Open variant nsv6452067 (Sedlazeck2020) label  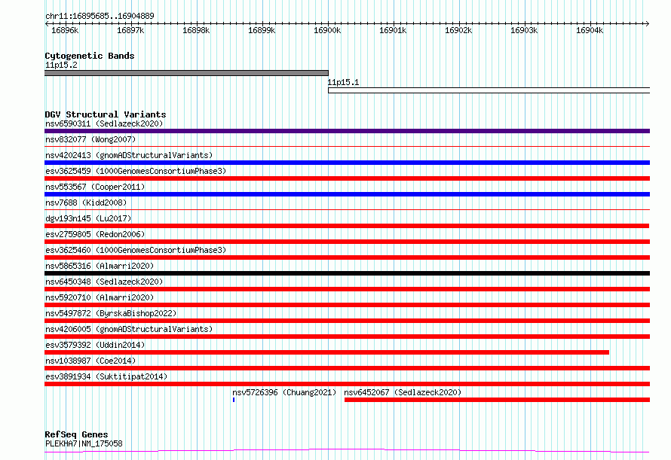pyautogui.click(x=403, y=392)
